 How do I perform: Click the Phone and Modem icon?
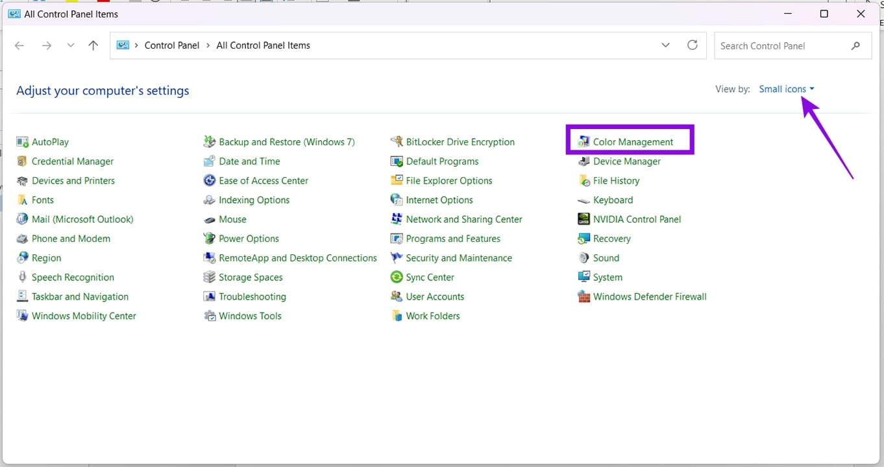coord(22,239)
